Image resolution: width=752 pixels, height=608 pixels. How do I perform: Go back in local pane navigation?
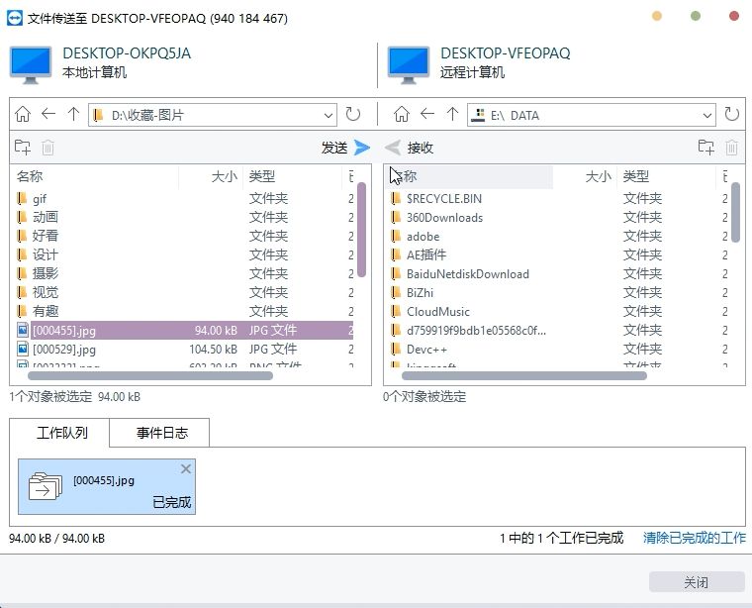click(x=47, y=115)
